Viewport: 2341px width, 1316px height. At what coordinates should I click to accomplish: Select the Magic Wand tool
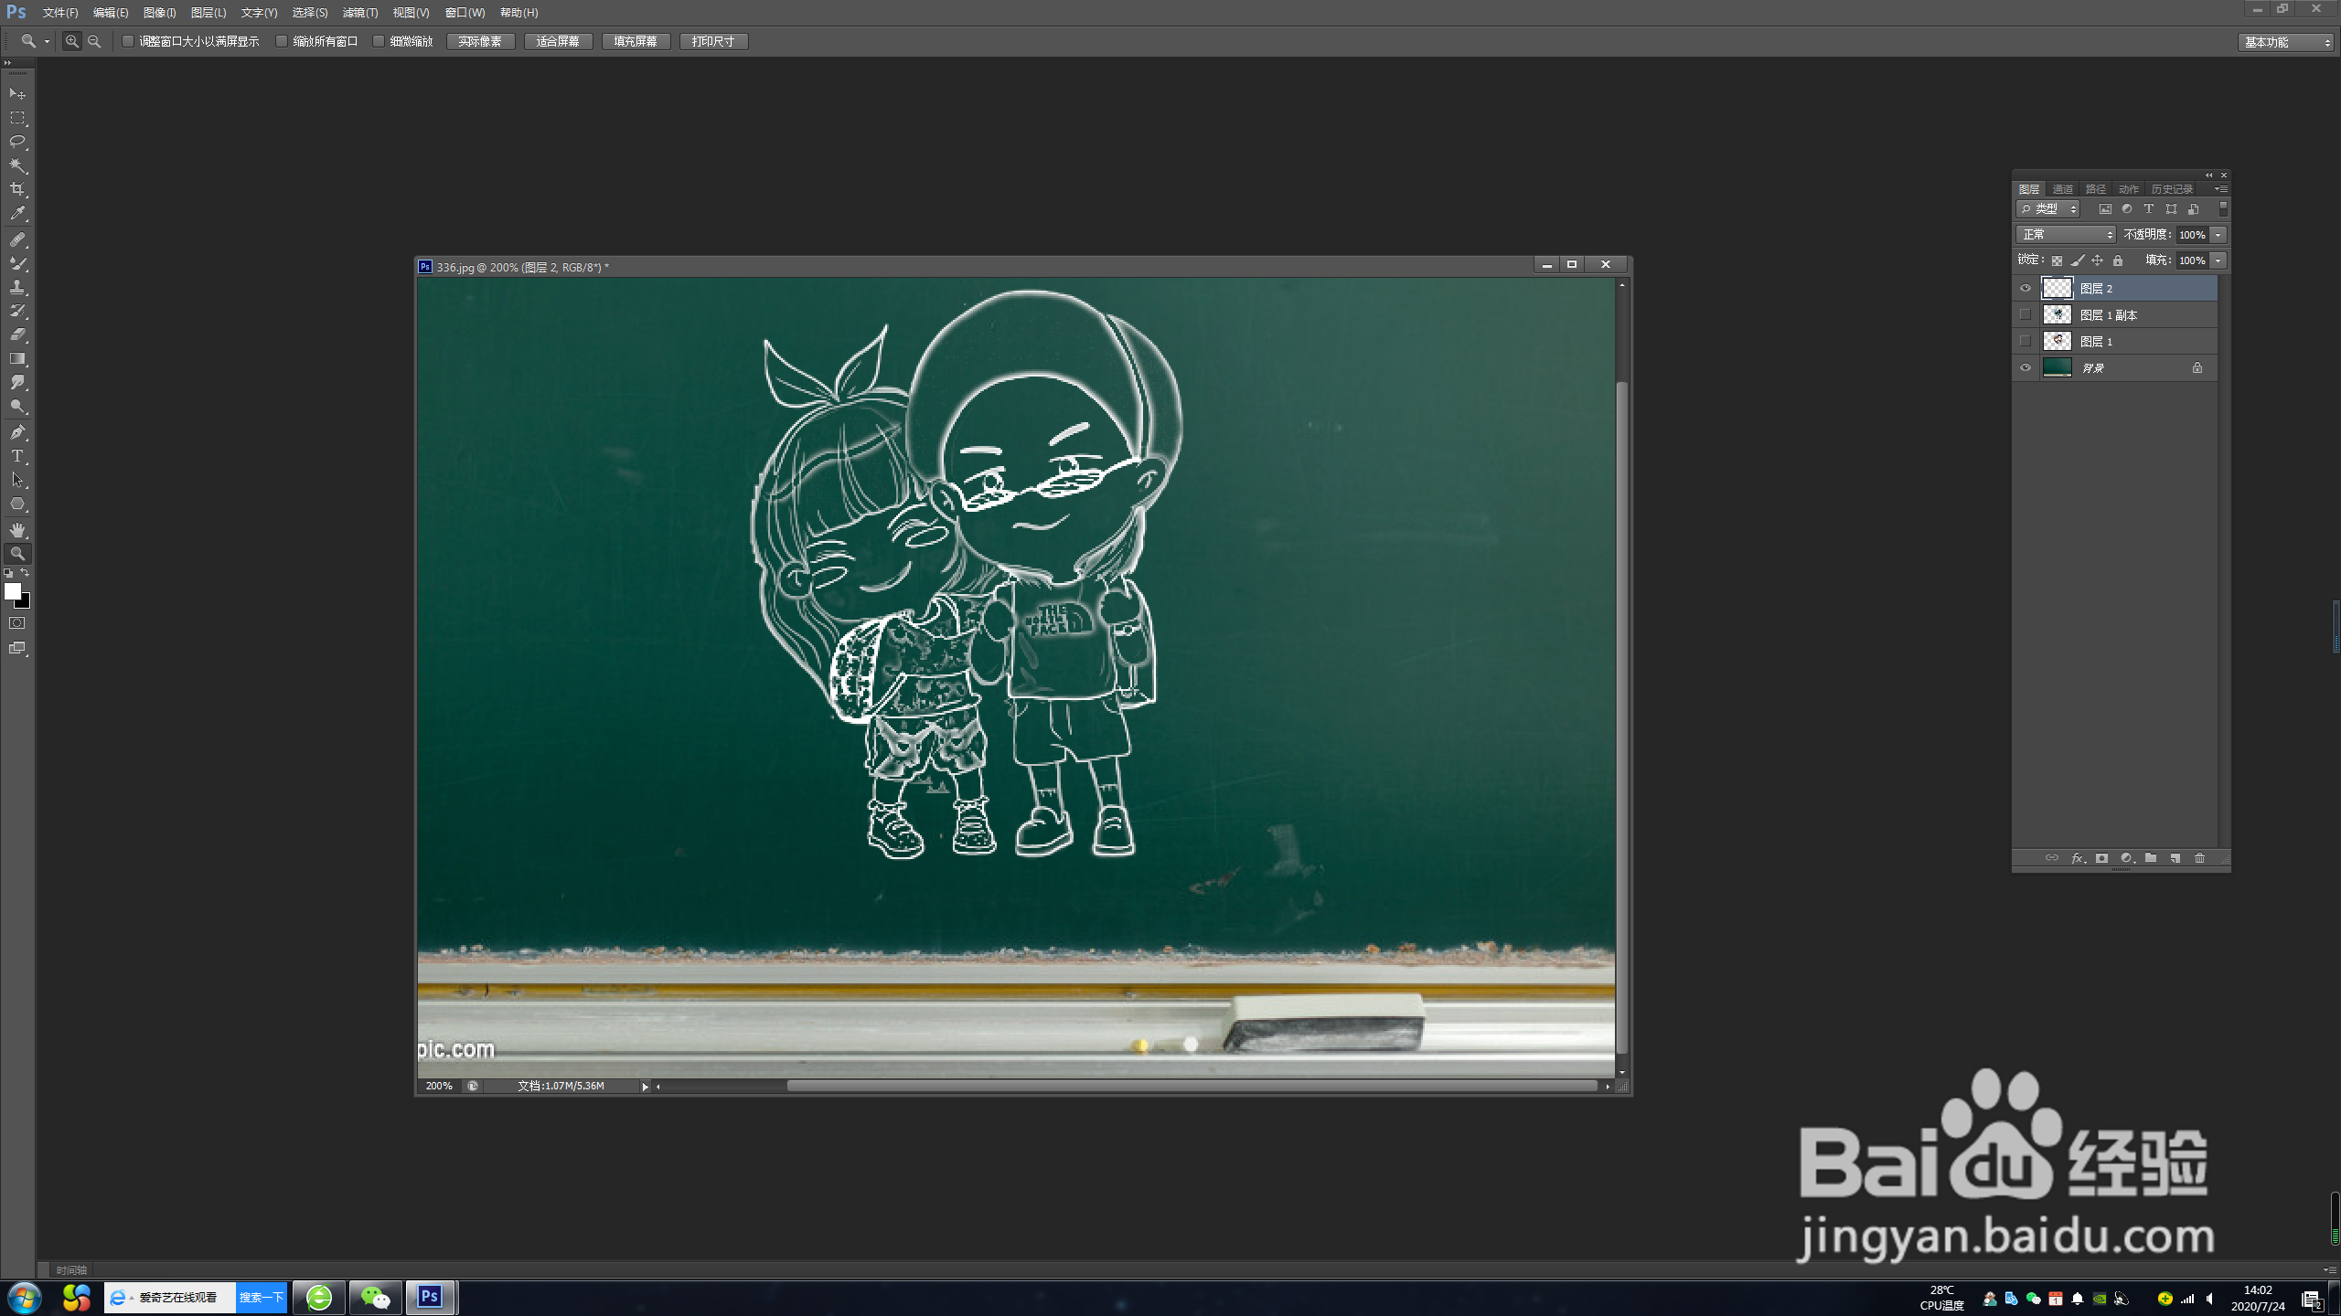[x=17, y=165]
